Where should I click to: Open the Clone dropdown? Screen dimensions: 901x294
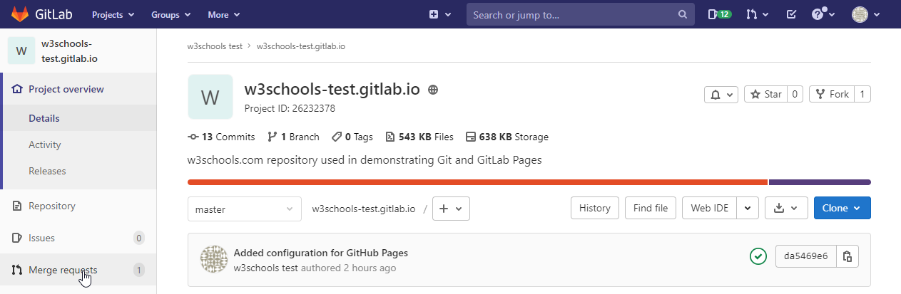(x=842, y=208)
